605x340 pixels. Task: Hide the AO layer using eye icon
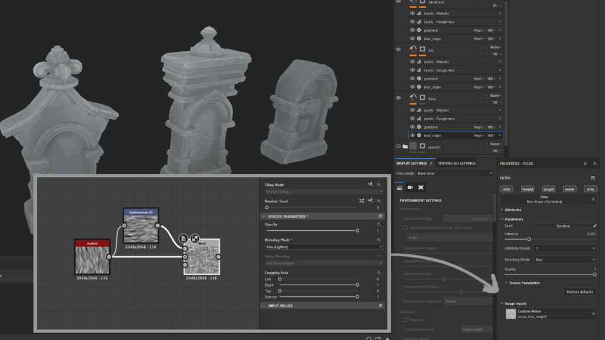(x=398, y=50)
